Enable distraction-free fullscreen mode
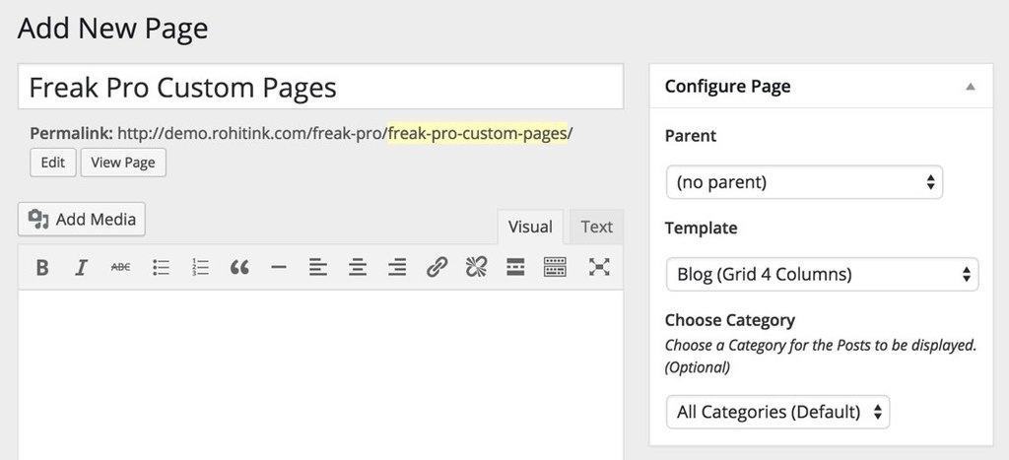This screenshot has height=460, width=1009. [x=599, y=267]
